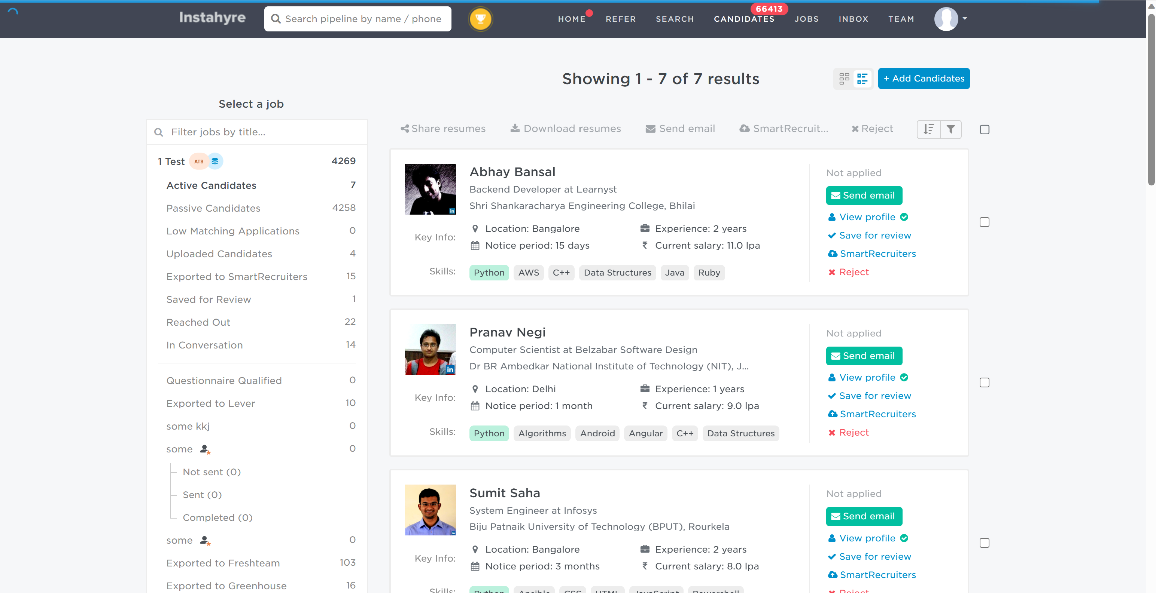The width and height of the screenshot is (1156, 593).
Task: Open the funnel filter icon
Action: coord(950,129)
